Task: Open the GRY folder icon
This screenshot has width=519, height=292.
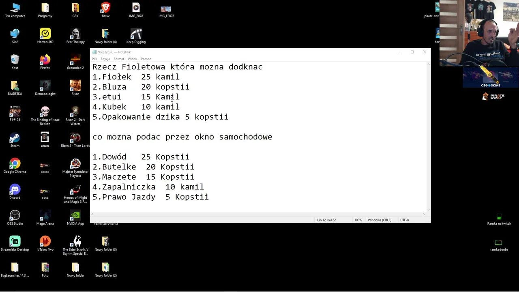Action: click(75, 10)
